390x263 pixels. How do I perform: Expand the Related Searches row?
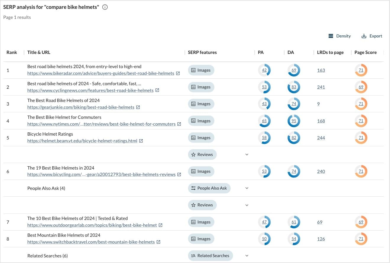pyautogui.click(x=247, y=256)
